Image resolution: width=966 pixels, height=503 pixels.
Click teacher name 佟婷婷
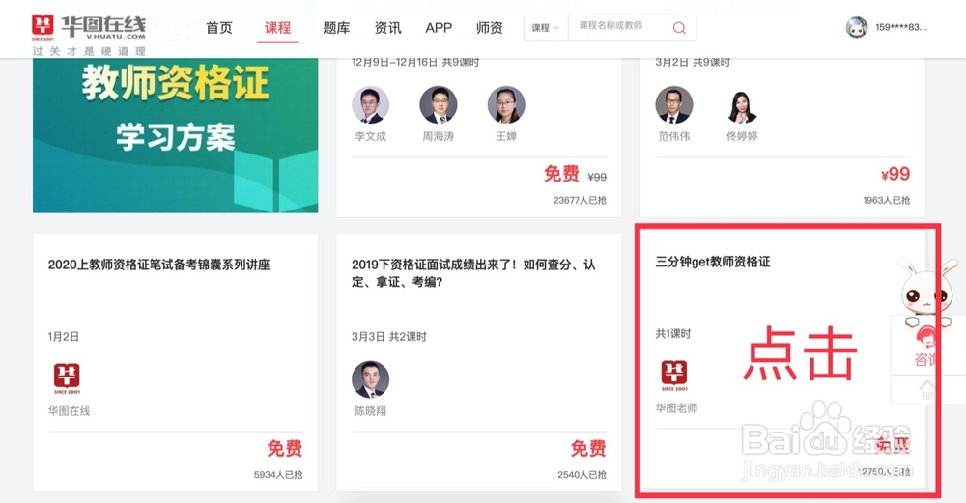[x=742, y=136]
